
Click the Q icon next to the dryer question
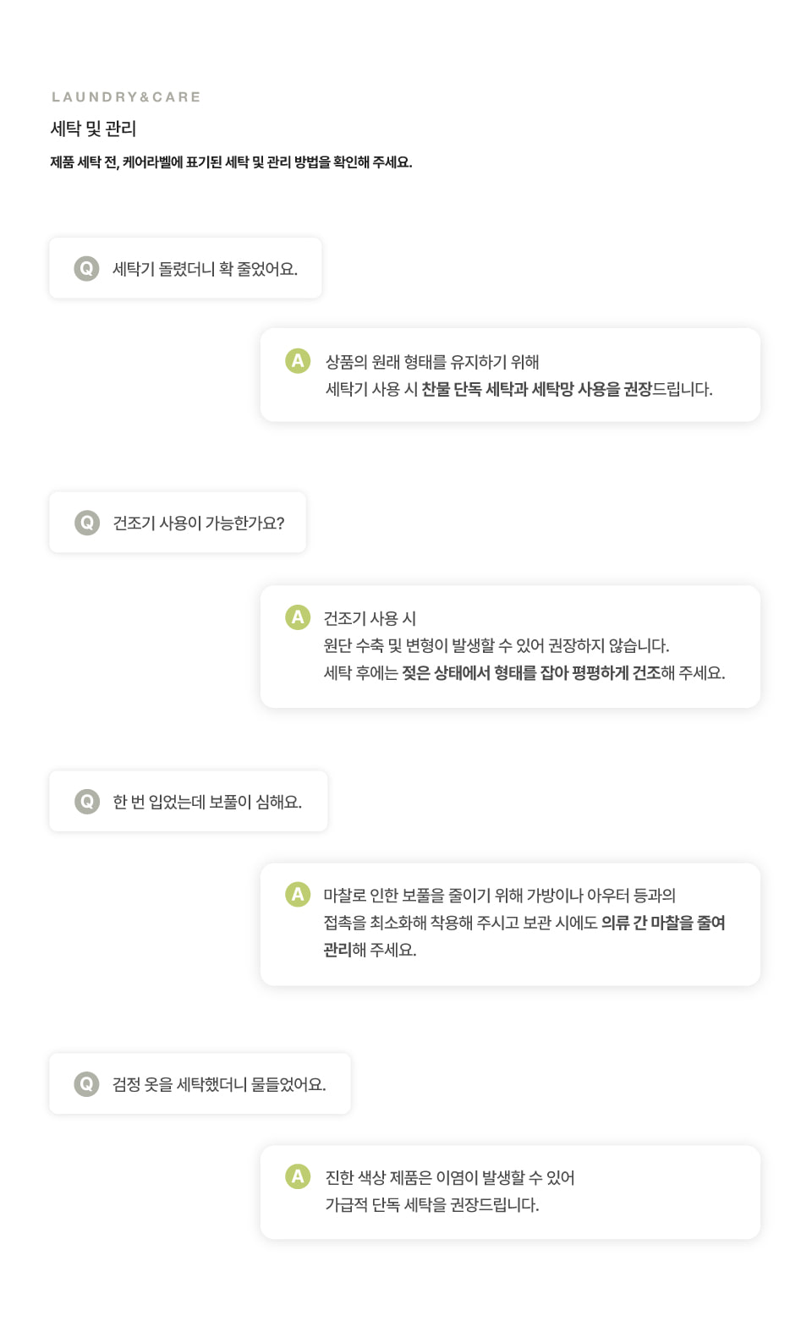(87, 523)
